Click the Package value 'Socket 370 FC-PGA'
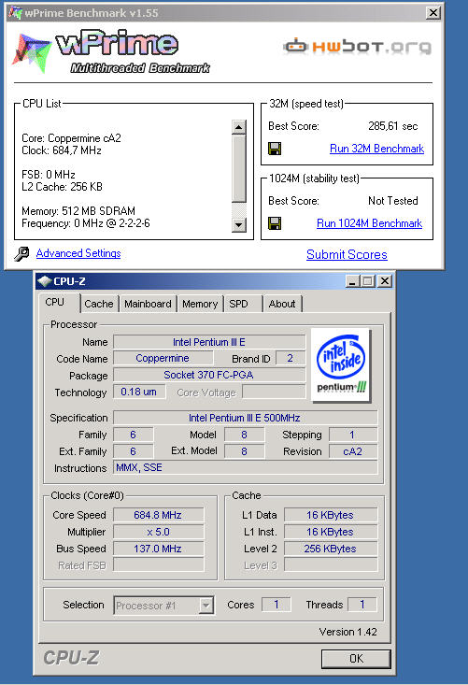This screenshot has height=685, width=468. click(x=209, y=375)
